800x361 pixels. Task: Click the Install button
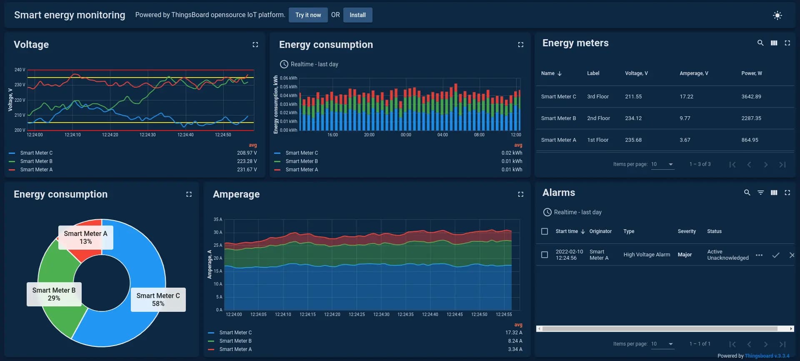[357, 15]
